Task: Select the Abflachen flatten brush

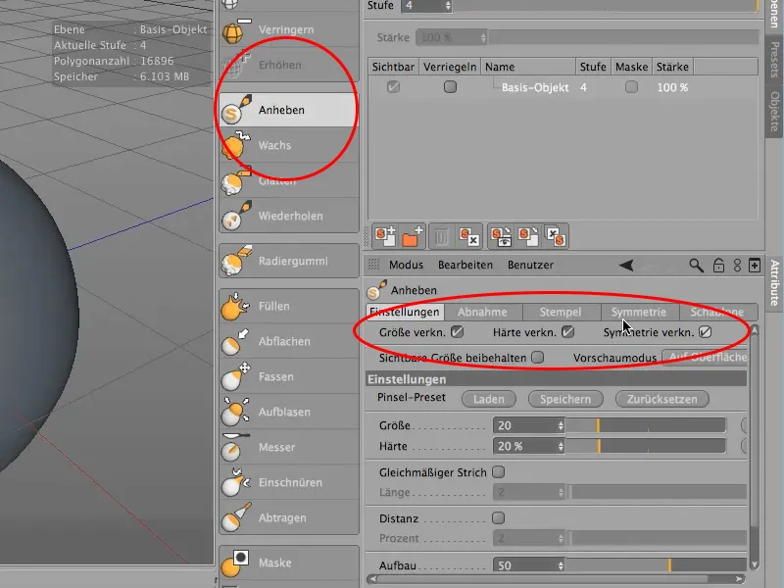Action: pos(289,341)
